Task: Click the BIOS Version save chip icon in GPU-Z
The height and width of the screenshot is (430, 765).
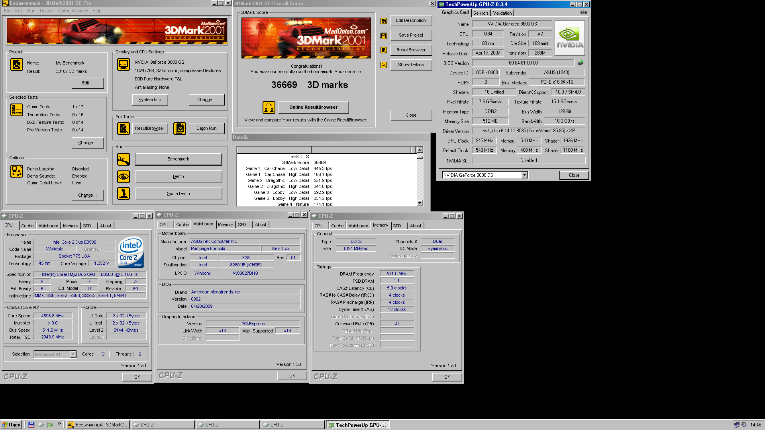Action: click(x=581, y=63)
